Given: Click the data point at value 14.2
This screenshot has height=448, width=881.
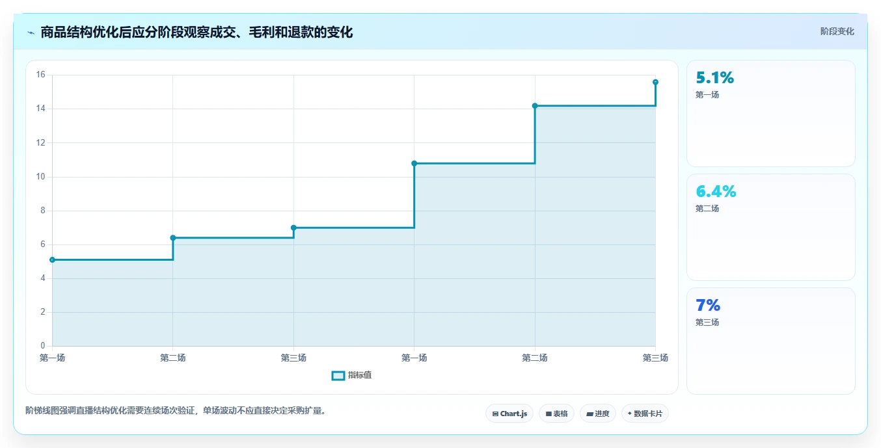Looking at the screenshot, I should click(x=535, y=105).
